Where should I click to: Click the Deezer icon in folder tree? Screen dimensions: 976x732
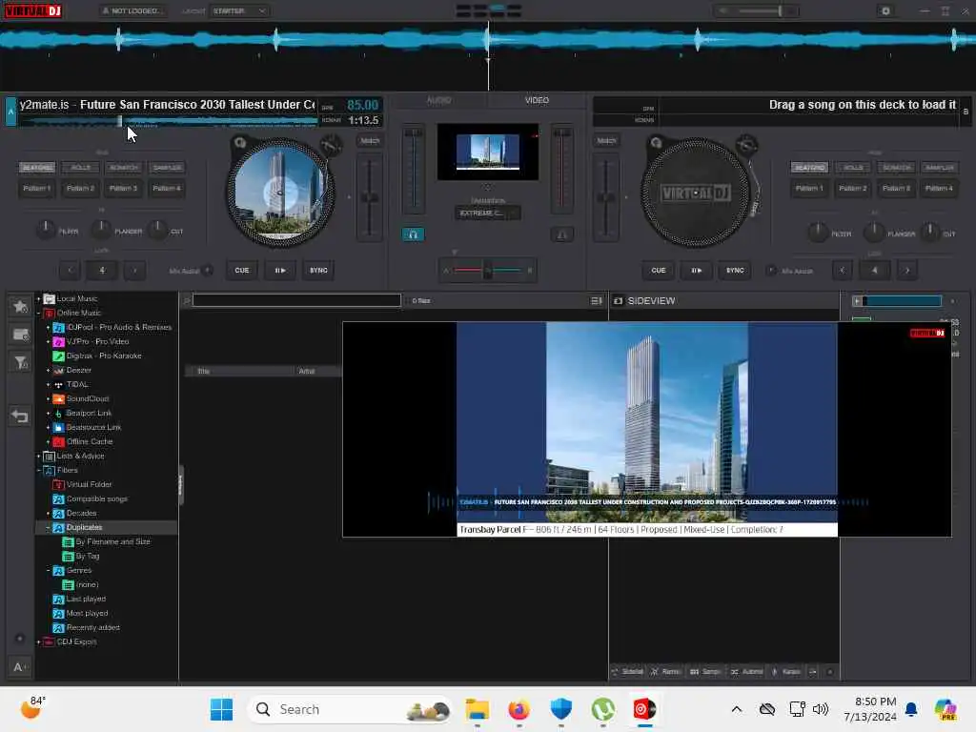58,371
